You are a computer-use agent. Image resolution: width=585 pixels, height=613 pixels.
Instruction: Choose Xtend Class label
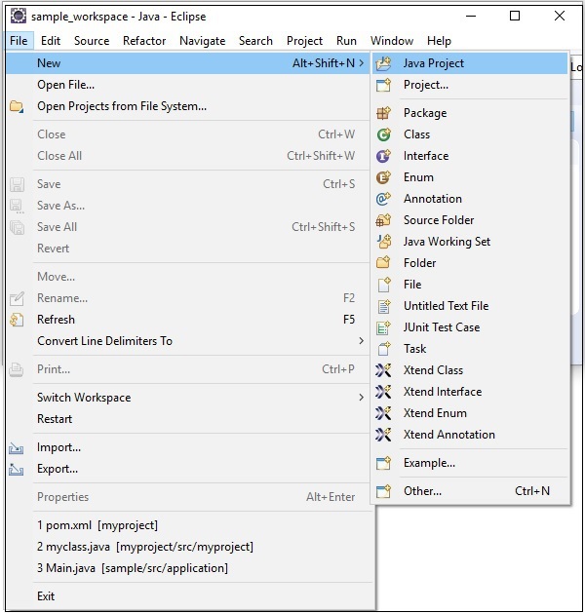click(x=433, y=370)
